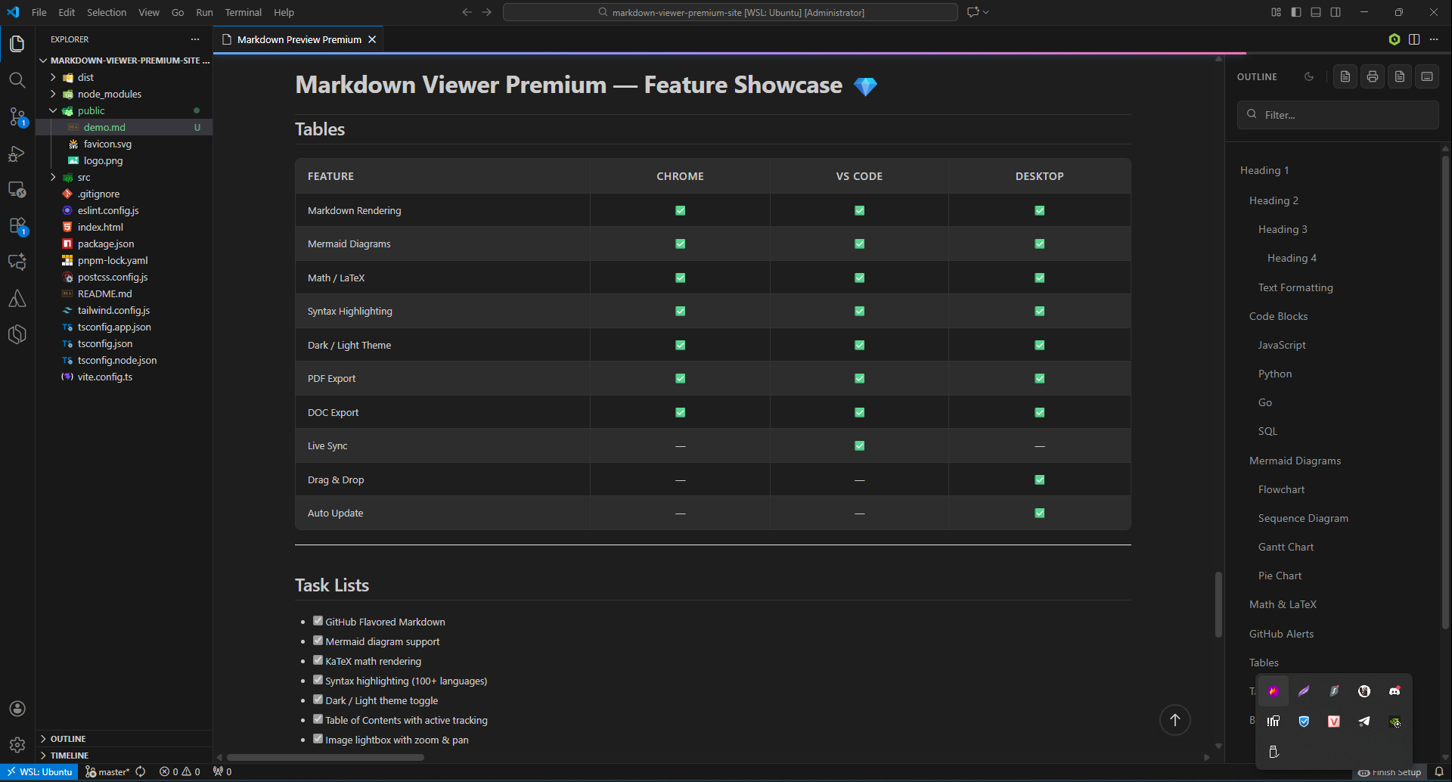Click the safely remove USB tray icon
The image size is (1452, 782).
1274,752
